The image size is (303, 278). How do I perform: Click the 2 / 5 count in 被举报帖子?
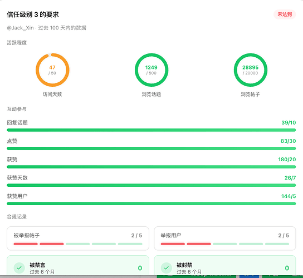136,235
